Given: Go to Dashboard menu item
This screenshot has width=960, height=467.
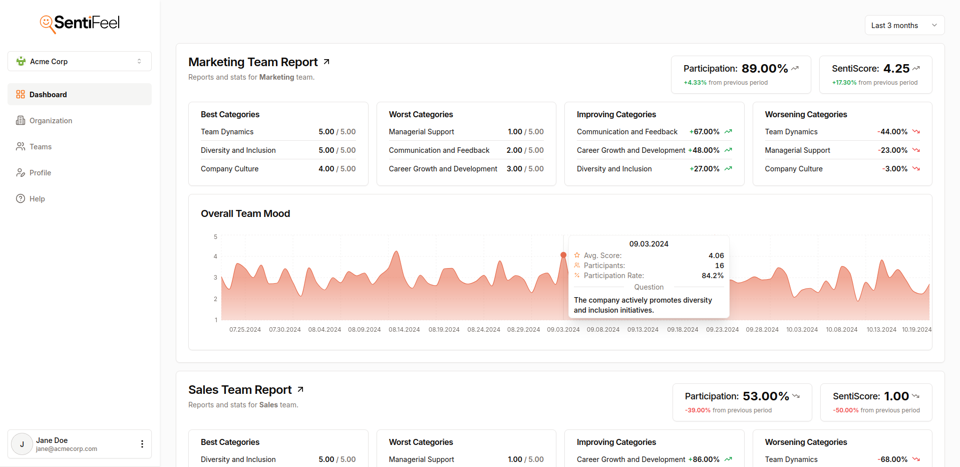Looking at the screenshot, I should pyautogui.click(x=80, y=94).
